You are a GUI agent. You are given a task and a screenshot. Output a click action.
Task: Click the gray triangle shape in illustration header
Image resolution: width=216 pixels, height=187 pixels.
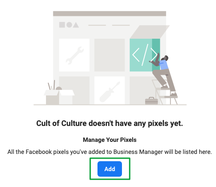(76, 25)
